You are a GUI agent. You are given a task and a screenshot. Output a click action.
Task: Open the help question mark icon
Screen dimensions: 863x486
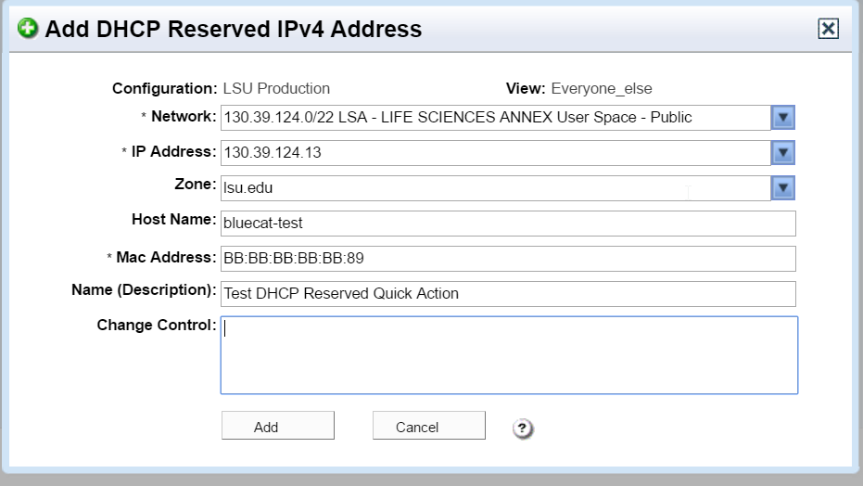[522, 428]
